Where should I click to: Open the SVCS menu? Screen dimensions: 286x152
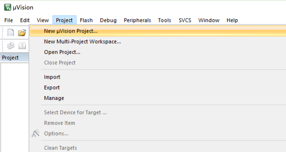click(x=185, y=20)
